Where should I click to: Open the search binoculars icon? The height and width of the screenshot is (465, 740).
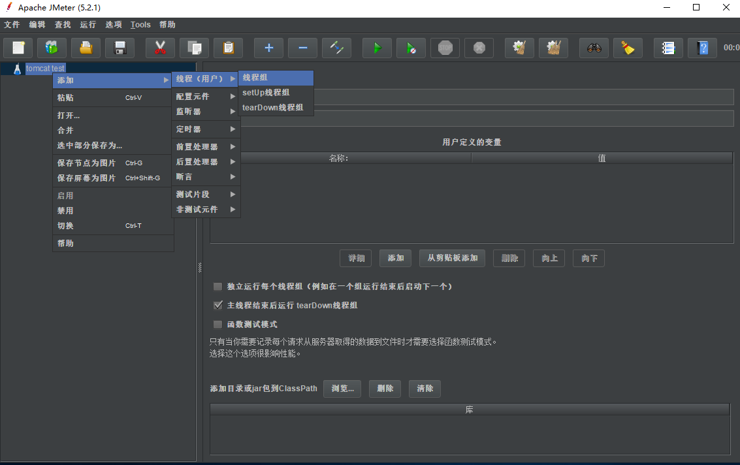[594, 47]
